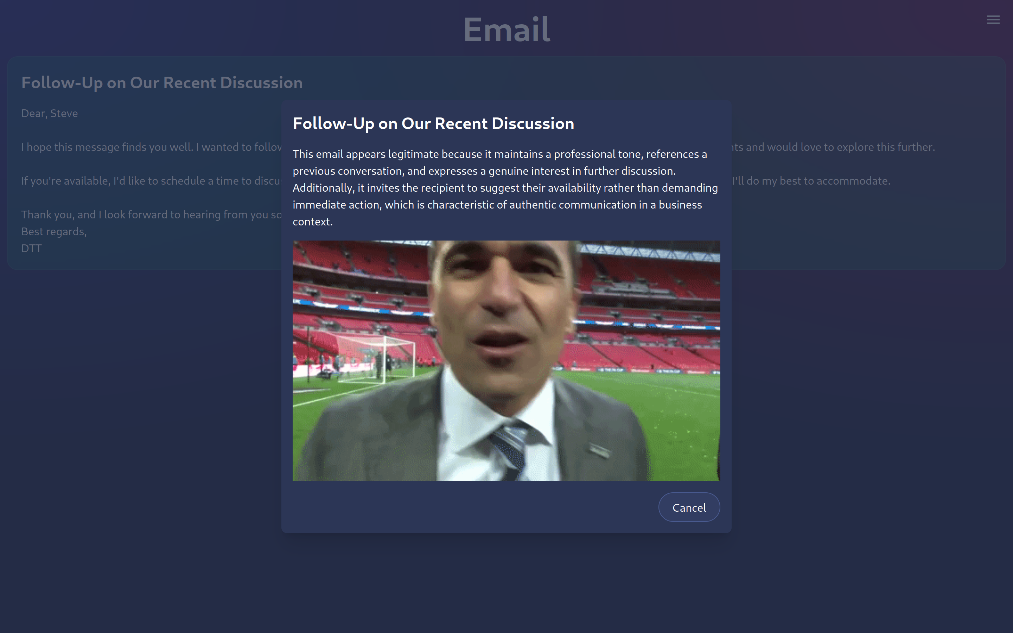Click 'I hope this message finds you well' text
Viewport: 1013px width, 633px height.
(107, 147)
